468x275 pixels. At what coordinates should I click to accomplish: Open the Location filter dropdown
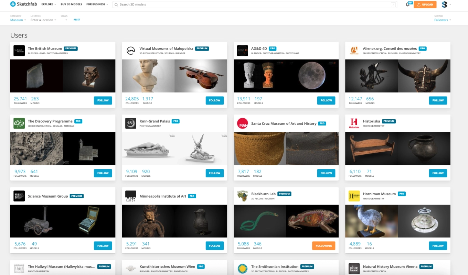click(x=43, y=20)
